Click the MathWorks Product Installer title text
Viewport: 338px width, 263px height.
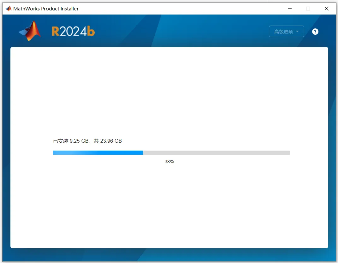coord(46,9)
